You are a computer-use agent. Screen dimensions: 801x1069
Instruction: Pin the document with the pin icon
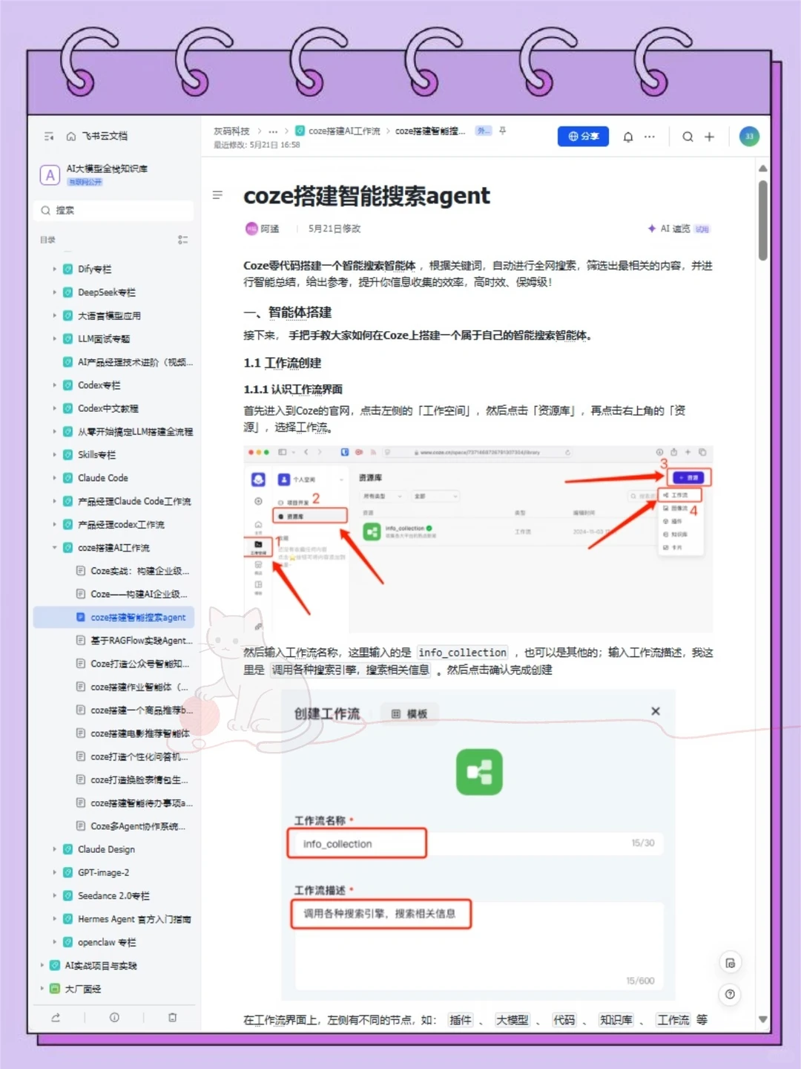503,131
